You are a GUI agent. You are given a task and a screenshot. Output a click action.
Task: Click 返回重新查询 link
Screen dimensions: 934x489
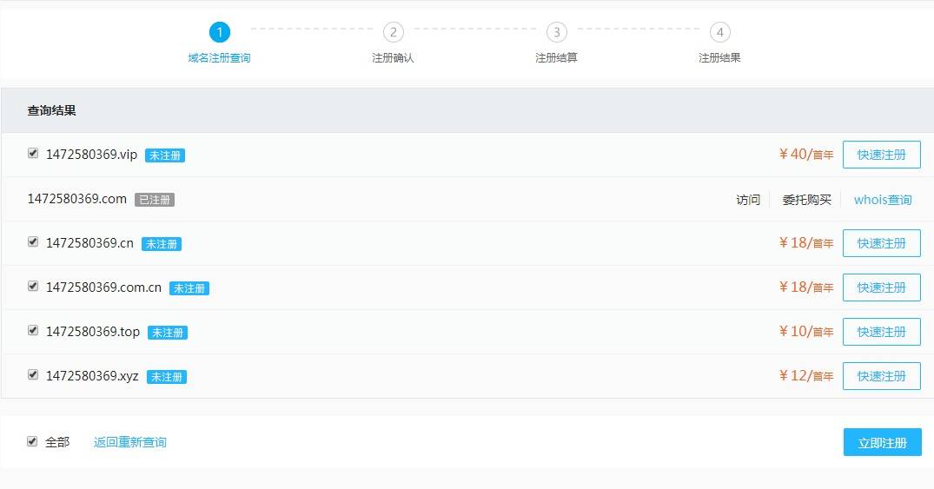(x=129, y=442)
